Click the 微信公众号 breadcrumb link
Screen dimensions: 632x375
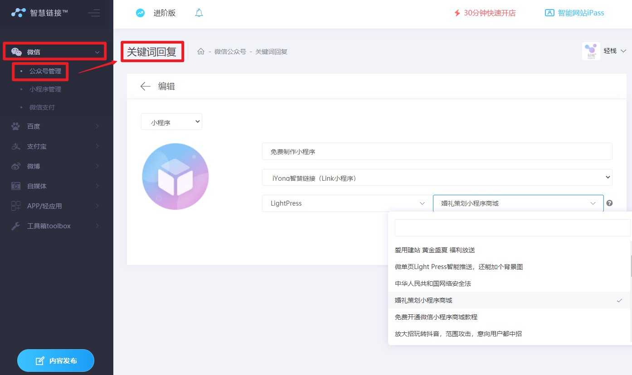click(x=230, y=52)
